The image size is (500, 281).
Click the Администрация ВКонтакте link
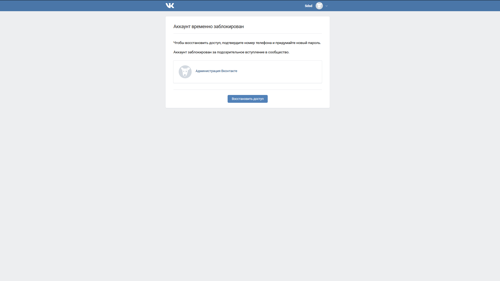216,71
